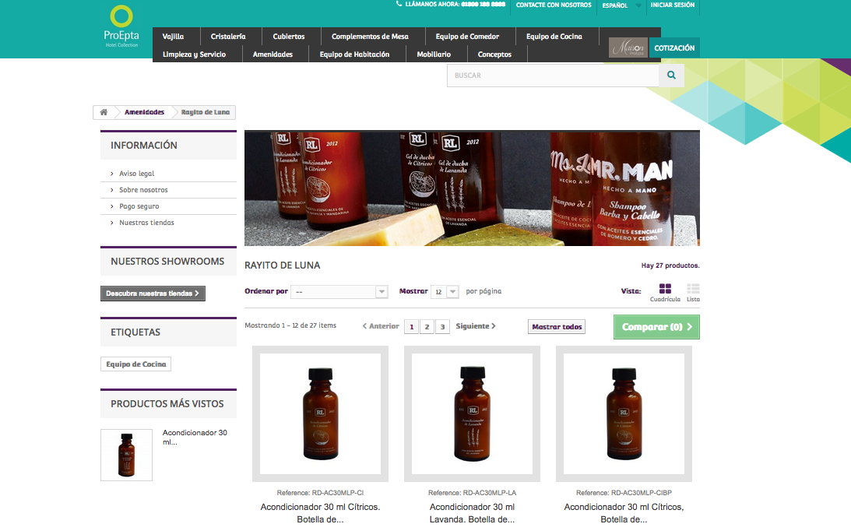The height and width of the screenshot is (531, 851).
Task: Click the Etiquetas sidebar heading
Action: (135, 332)
